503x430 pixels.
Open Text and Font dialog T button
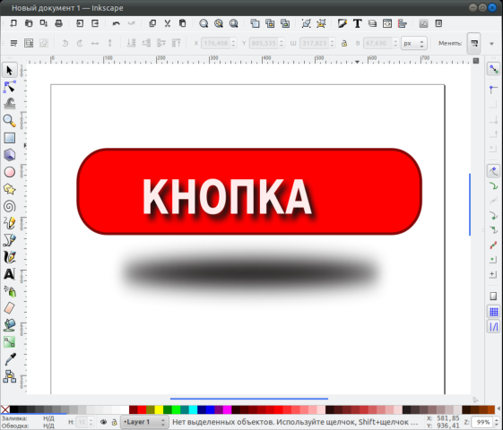(x=358, y=23)
